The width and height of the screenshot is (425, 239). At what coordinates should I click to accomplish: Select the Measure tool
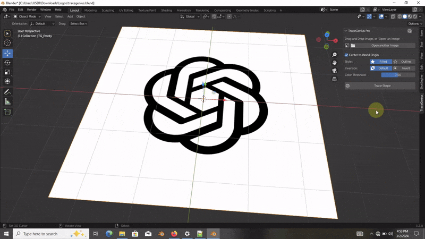7,101
